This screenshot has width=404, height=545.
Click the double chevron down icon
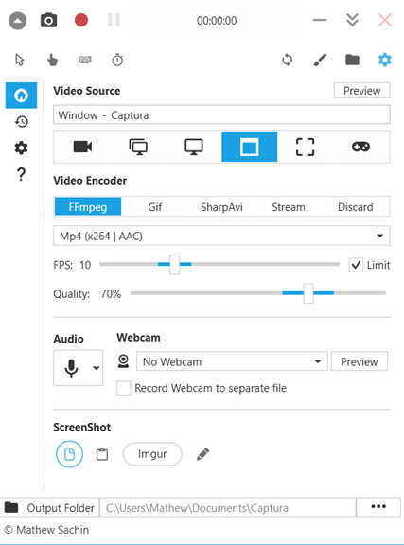tap(352, 20)
